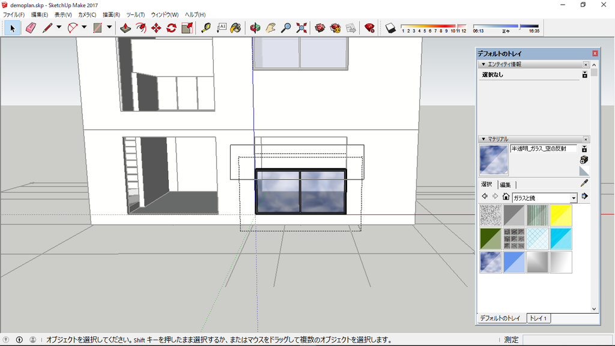
Task: Click the material name field
Action: (x=544, y=149)
